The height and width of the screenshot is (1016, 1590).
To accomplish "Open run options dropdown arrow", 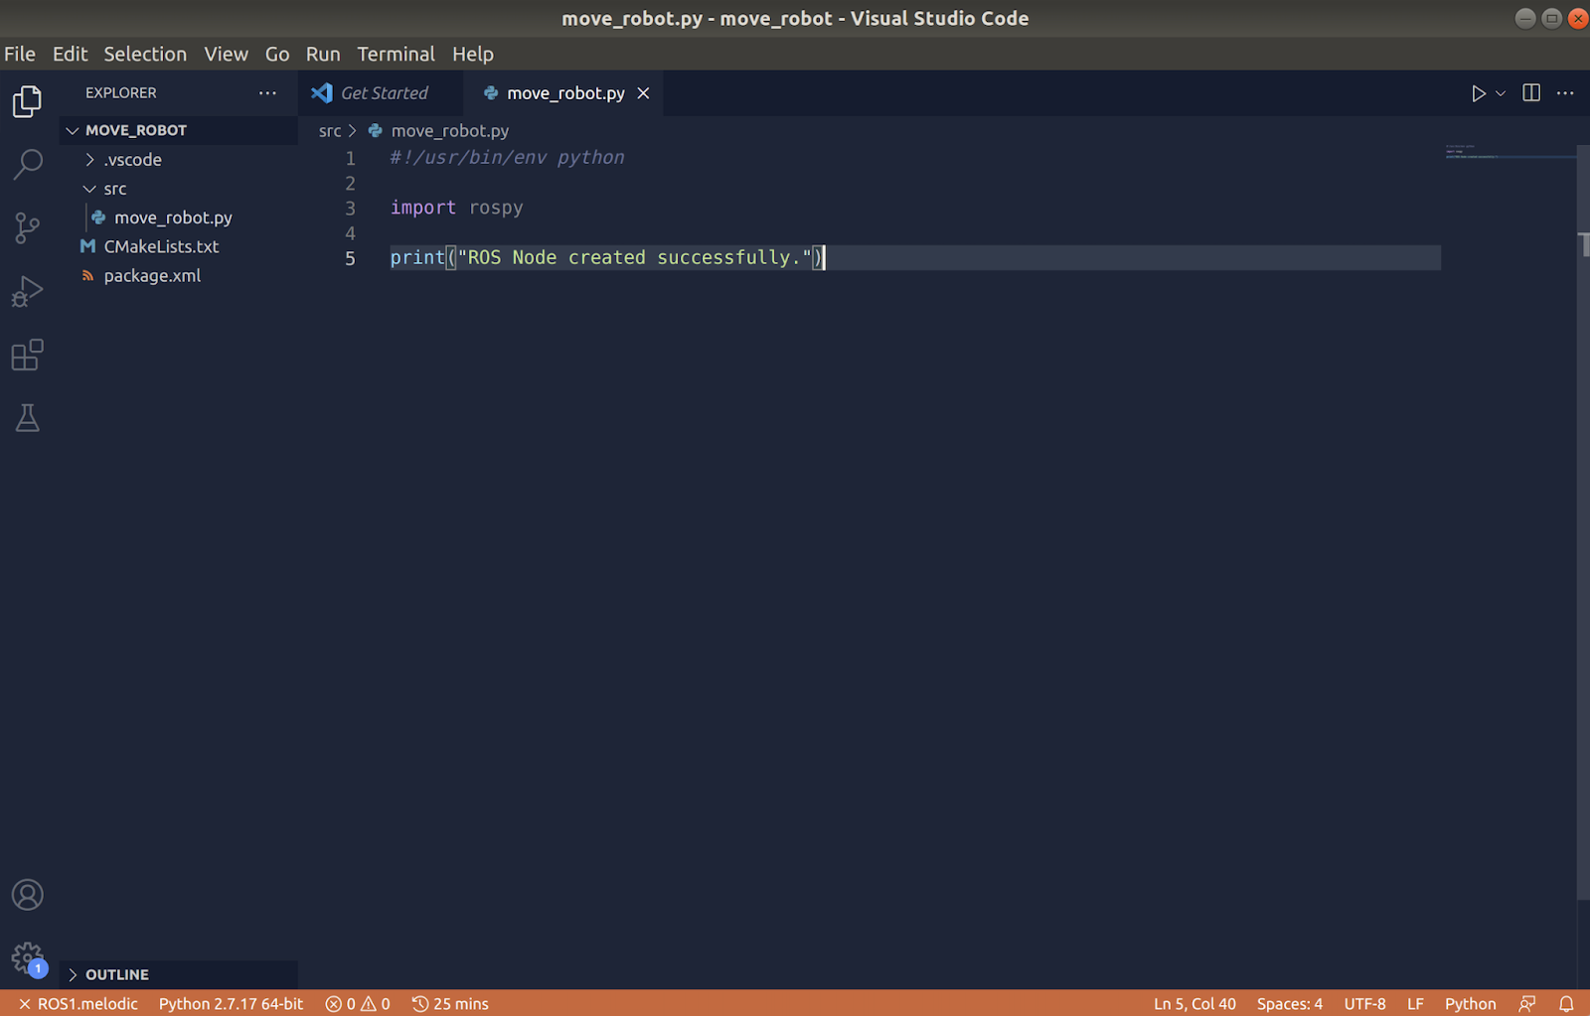I will click(x=1501, y=93).
